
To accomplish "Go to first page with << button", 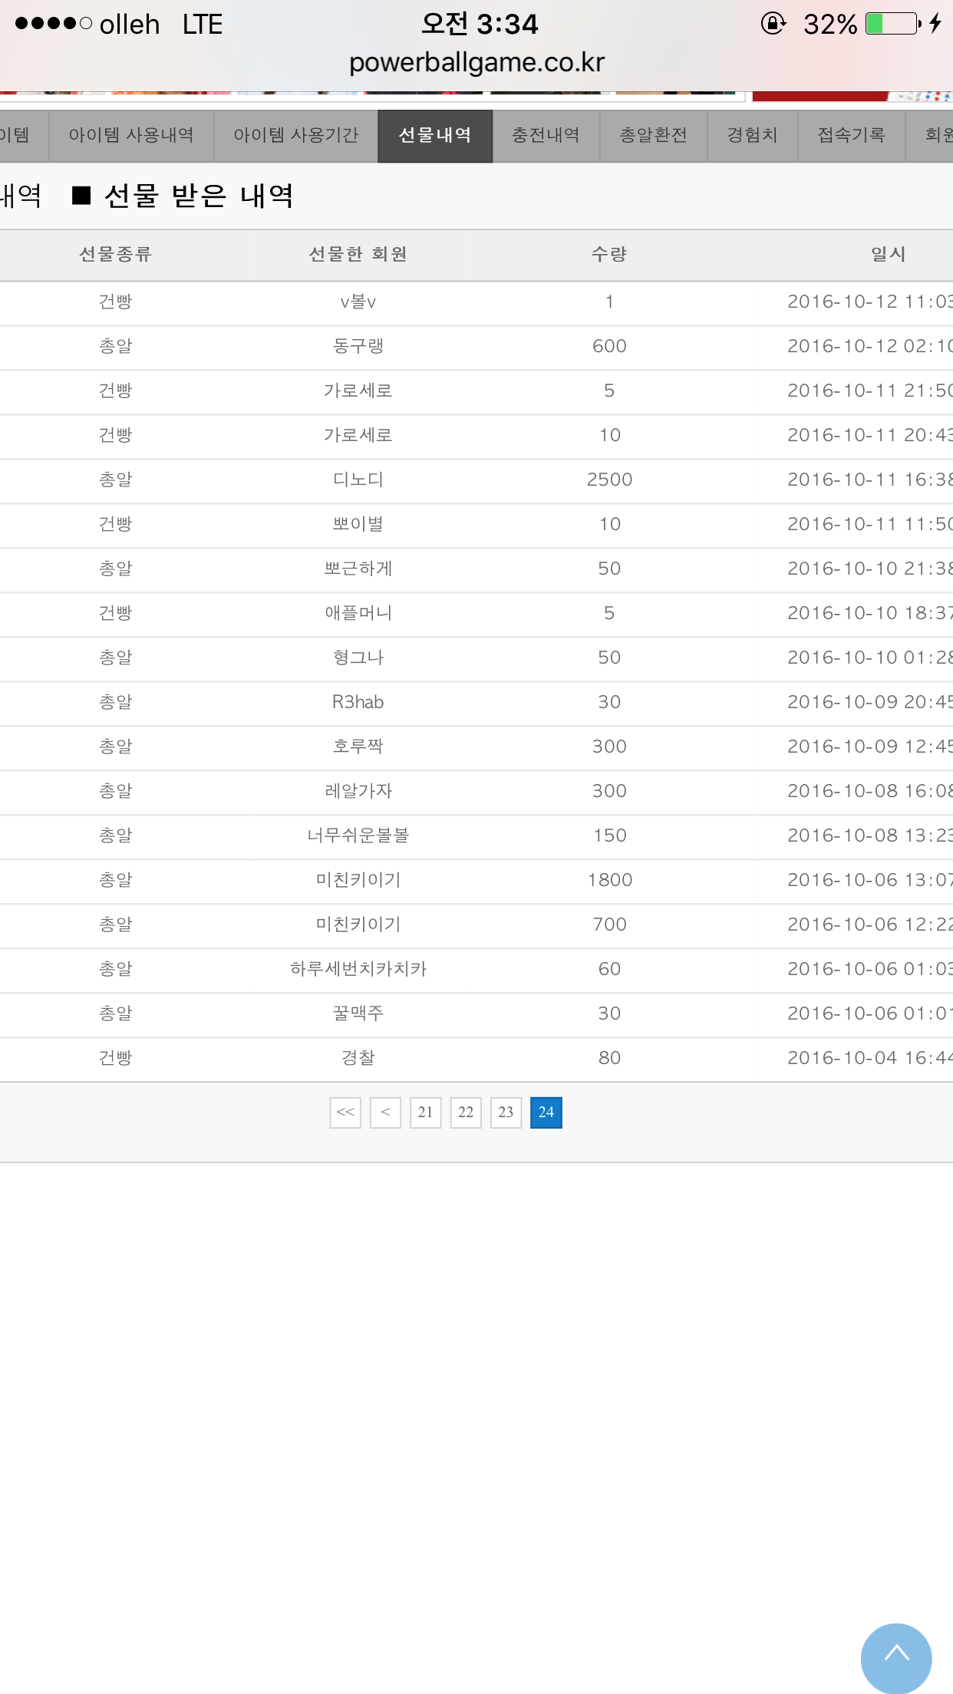I will [345, 1112].
